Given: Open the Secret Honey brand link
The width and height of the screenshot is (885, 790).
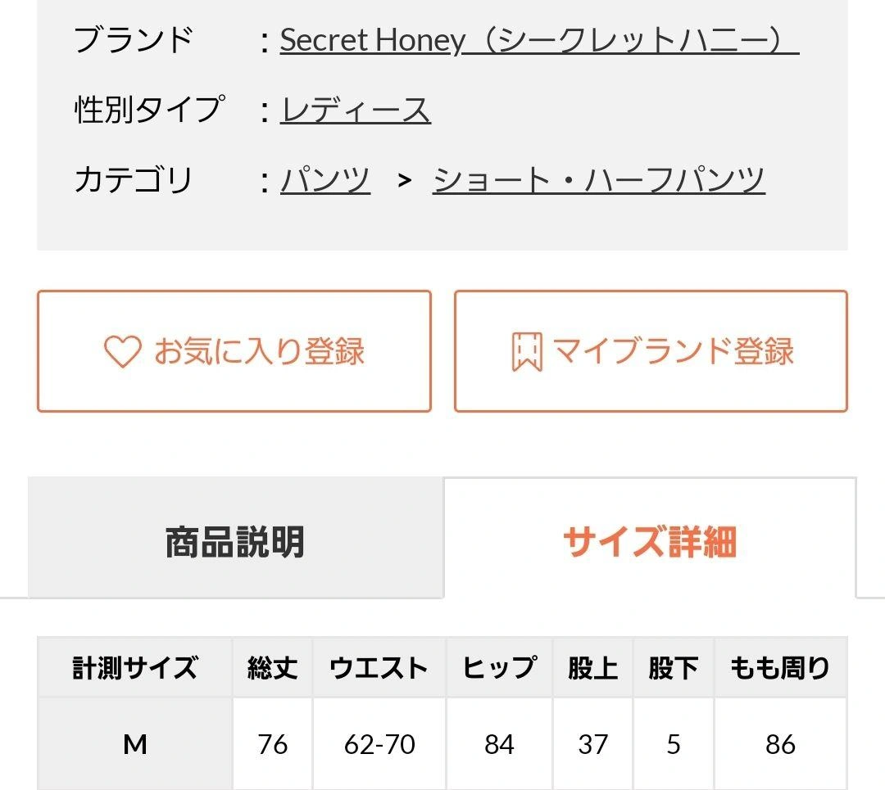Looking at the screenshot, I should click(538, 40).
